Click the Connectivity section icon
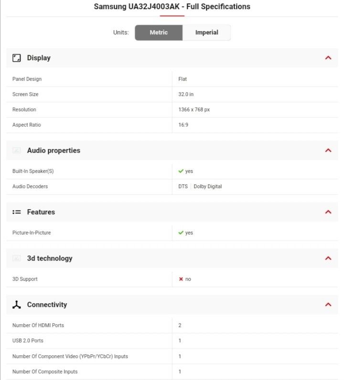The width and height of the screenshot is (344, 380). point(17,305)
